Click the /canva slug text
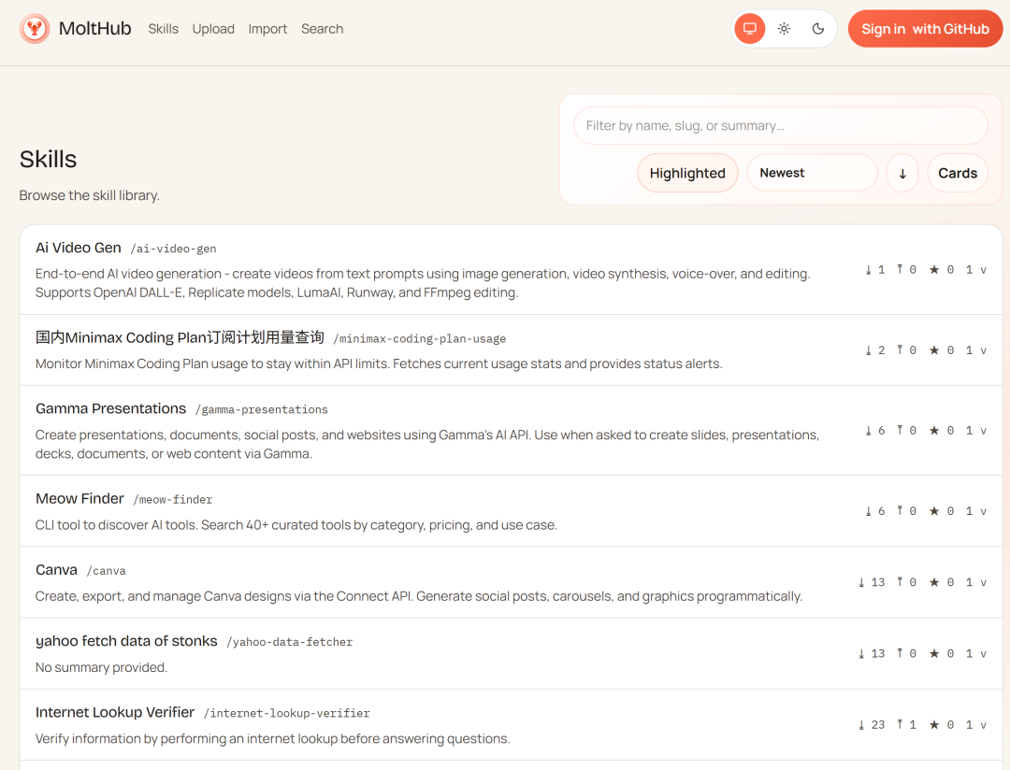This screenshot has width=1010, height=770. (x=107, y=572)
